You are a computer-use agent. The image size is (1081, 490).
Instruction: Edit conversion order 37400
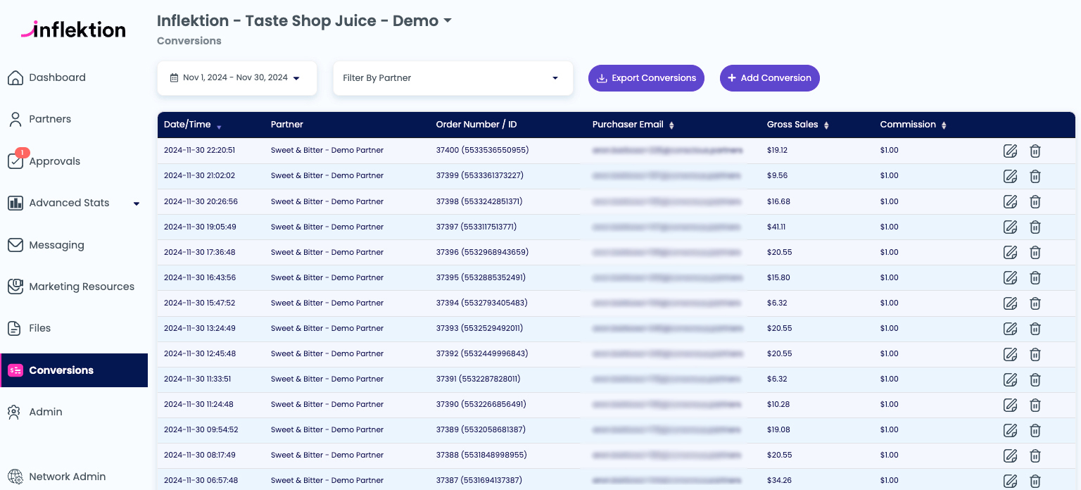click(x=1010, y=151)
